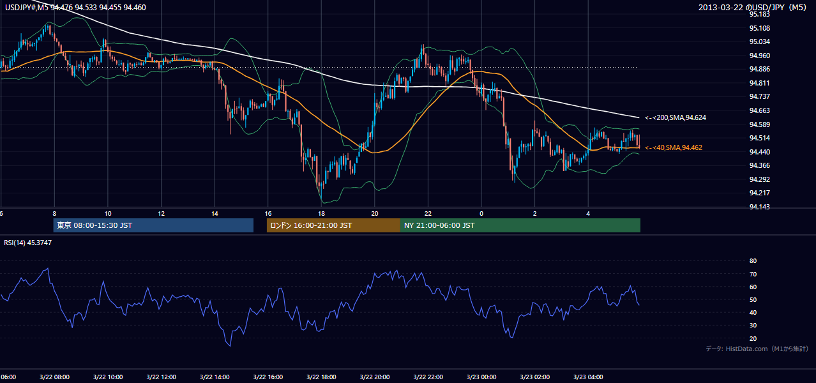Click RSI scale label 70

point(753,274)
